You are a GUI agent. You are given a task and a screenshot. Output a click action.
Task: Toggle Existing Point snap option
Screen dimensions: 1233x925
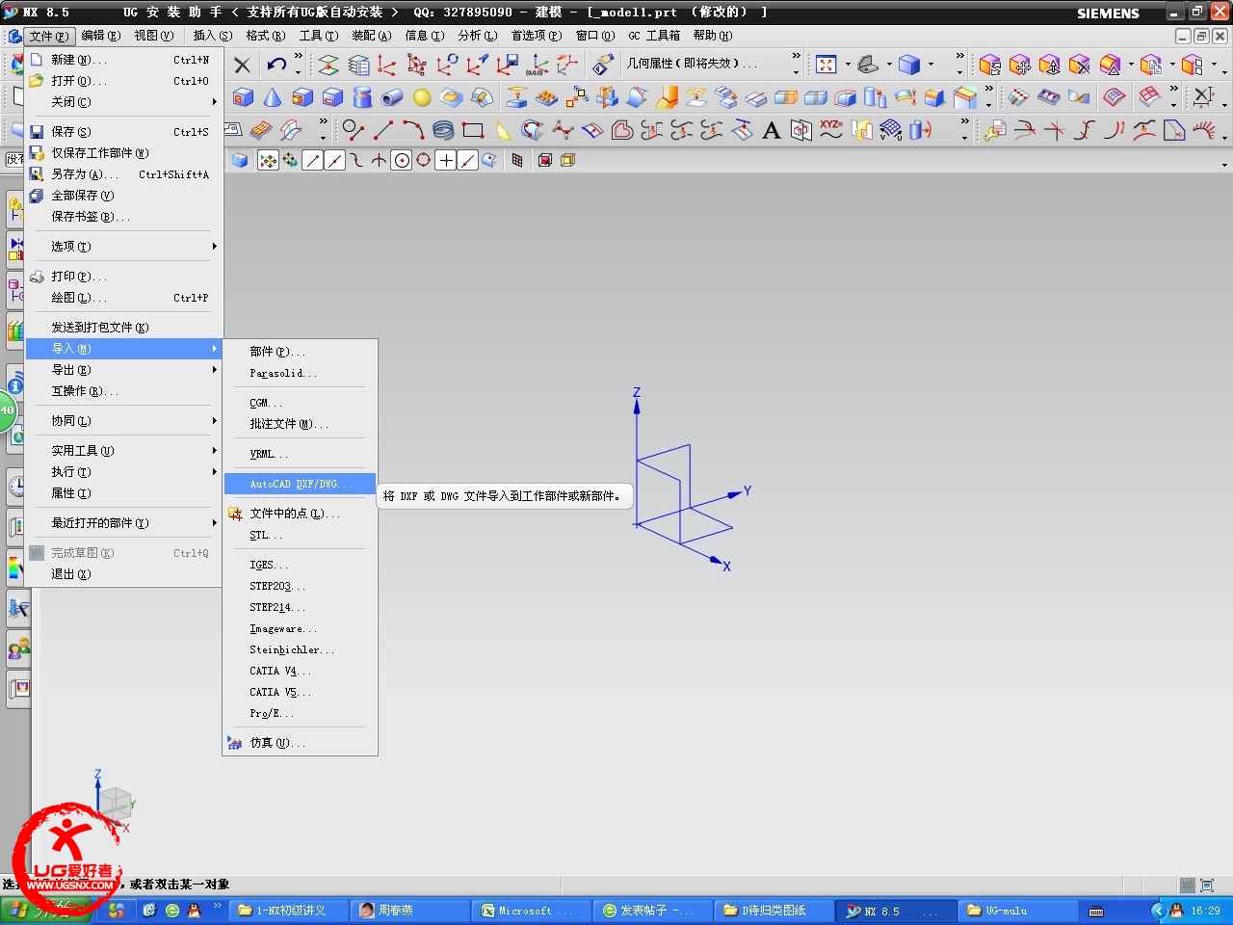(445, 160)
